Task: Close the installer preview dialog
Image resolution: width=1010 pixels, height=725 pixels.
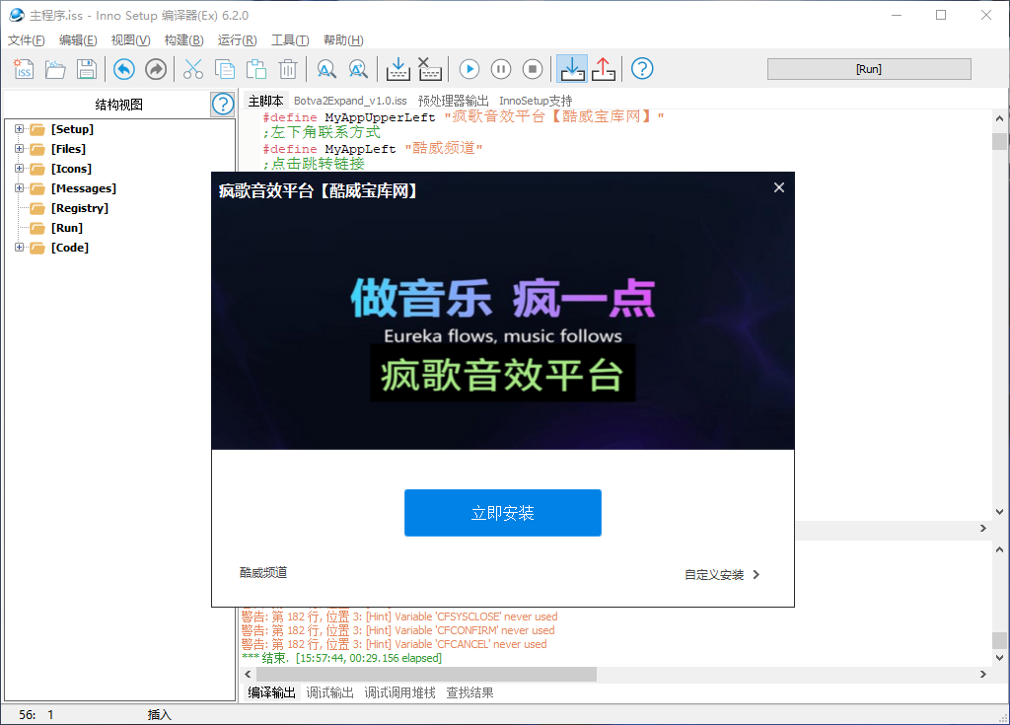Action: point(779,187)
